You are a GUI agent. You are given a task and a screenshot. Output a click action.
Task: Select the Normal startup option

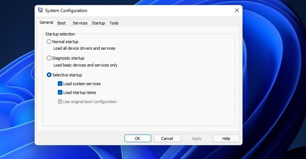click(x=49, y=42)
